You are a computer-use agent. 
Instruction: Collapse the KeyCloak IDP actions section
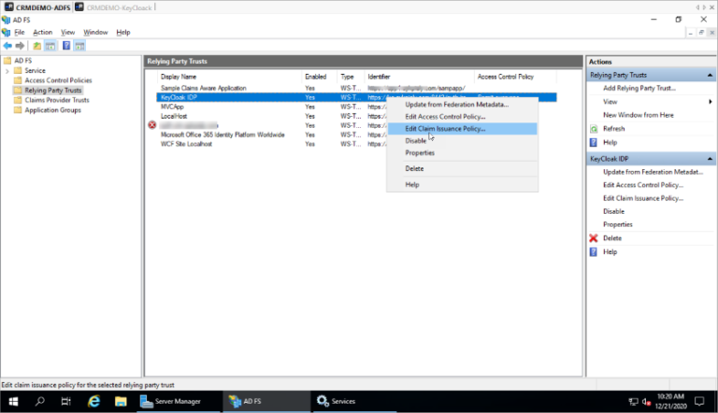click(x=709, y=159)
